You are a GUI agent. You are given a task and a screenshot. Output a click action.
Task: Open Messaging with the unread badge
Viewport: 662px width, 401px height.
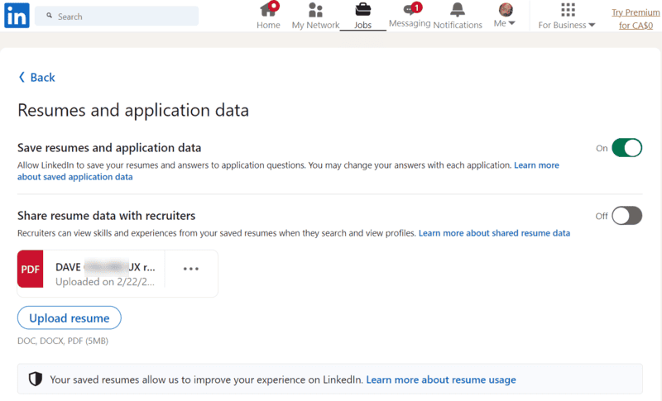coord(410,15)
